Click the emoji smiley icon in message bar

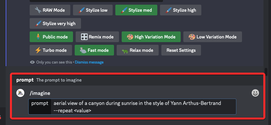pos(255,93)
